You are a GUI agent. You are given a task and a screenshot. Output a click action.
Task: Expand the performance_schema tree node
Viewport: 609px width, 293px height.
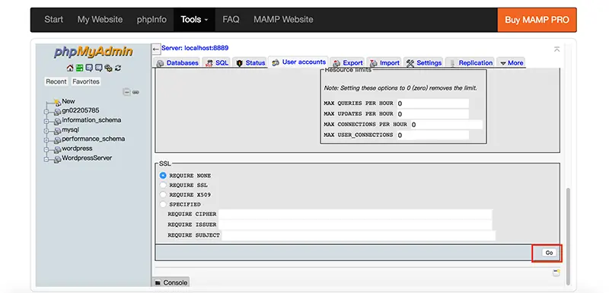(46, 140)
